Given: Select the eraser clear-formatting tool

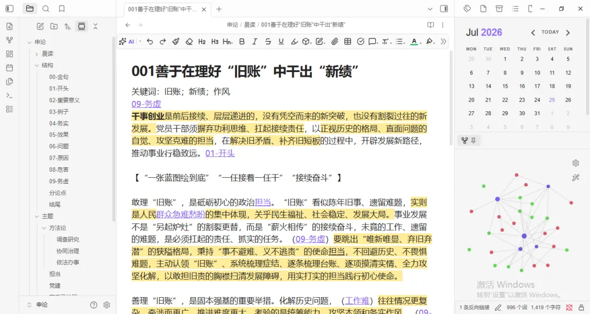Looking at the screenshot, I should (x=189, y=41).
